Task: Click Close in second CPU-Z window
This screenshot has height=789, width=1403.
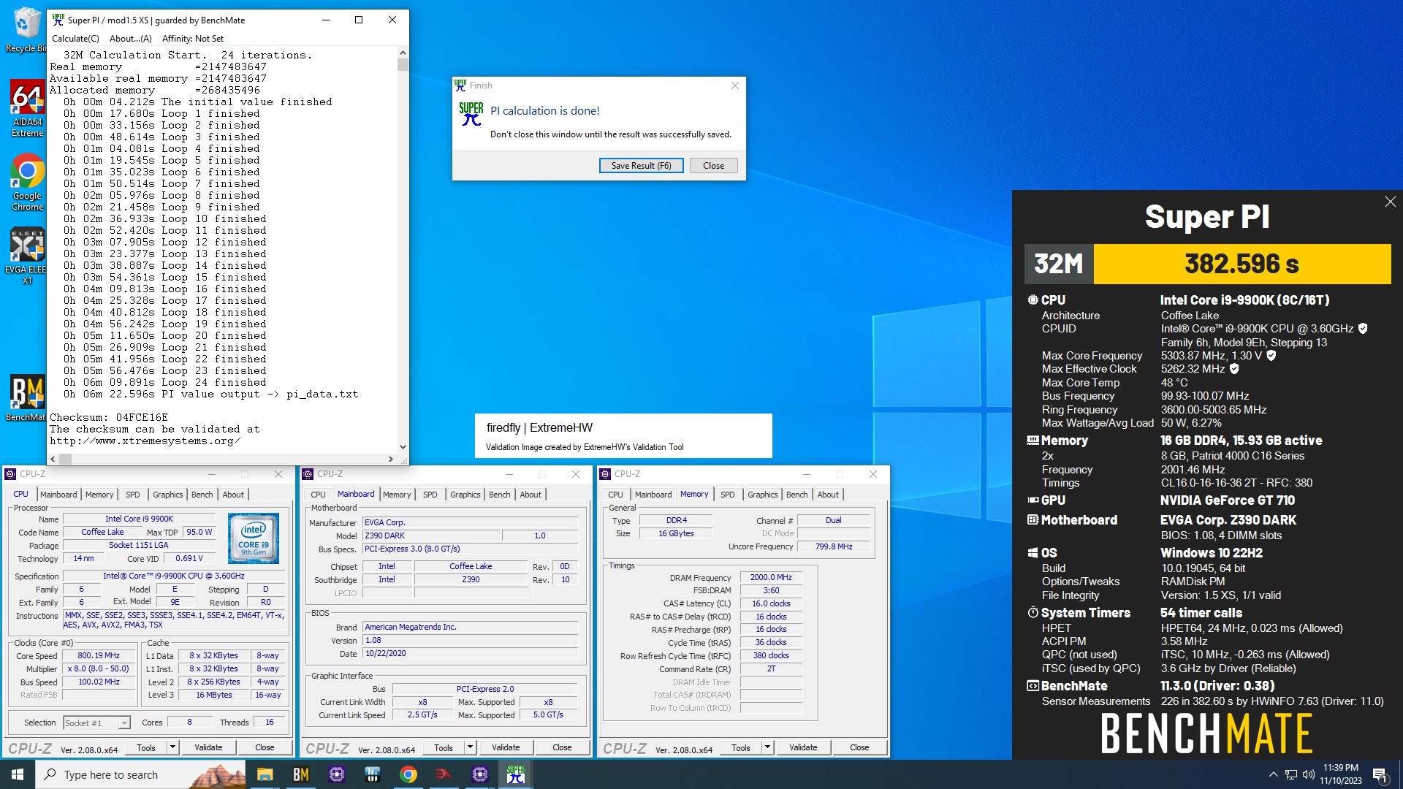Action: click(562, 747)
